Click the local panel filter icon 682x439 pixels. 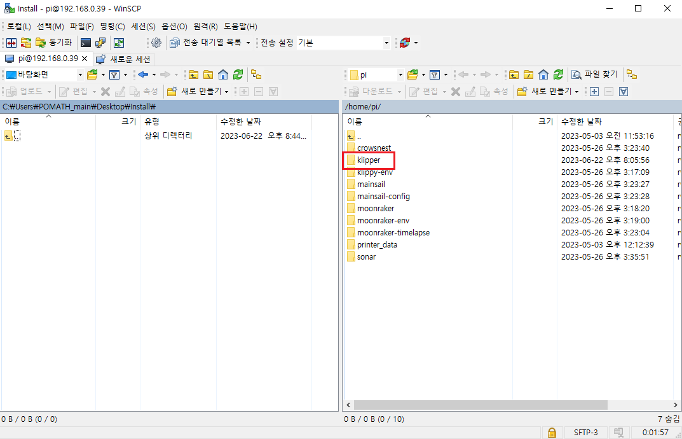point(114,75)
